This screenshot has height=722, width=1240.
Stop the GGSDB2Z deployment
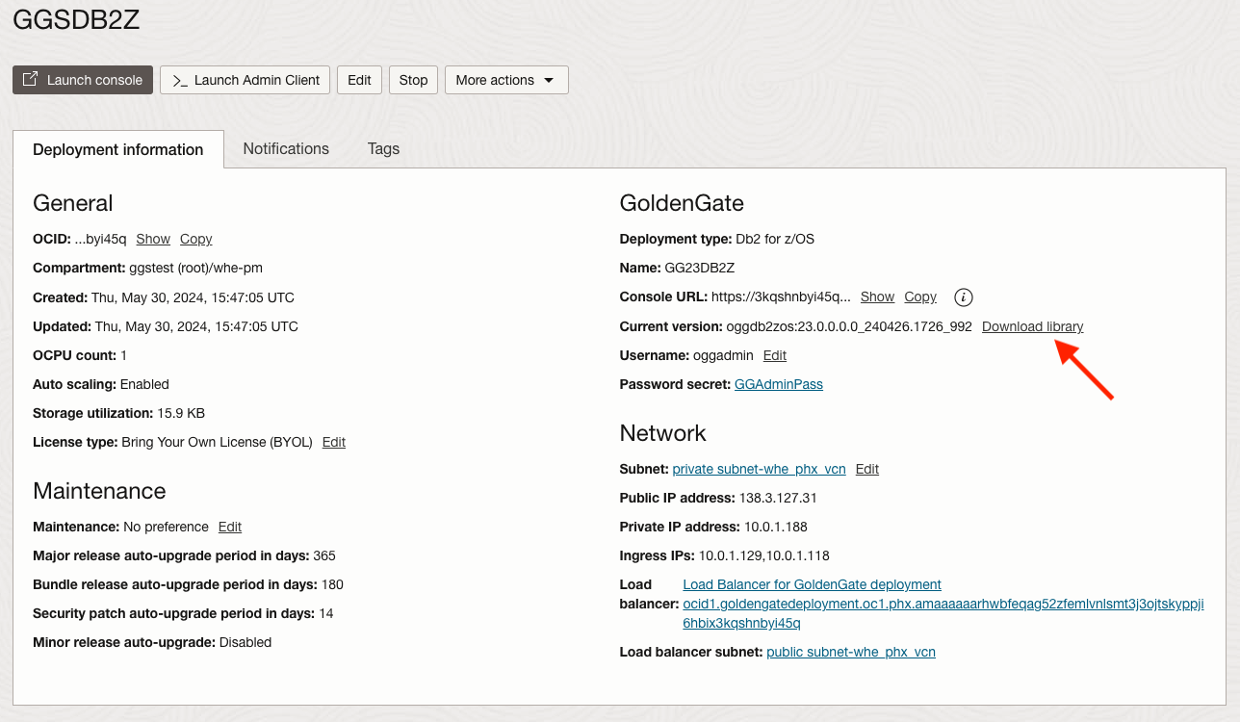pos(412,80)
